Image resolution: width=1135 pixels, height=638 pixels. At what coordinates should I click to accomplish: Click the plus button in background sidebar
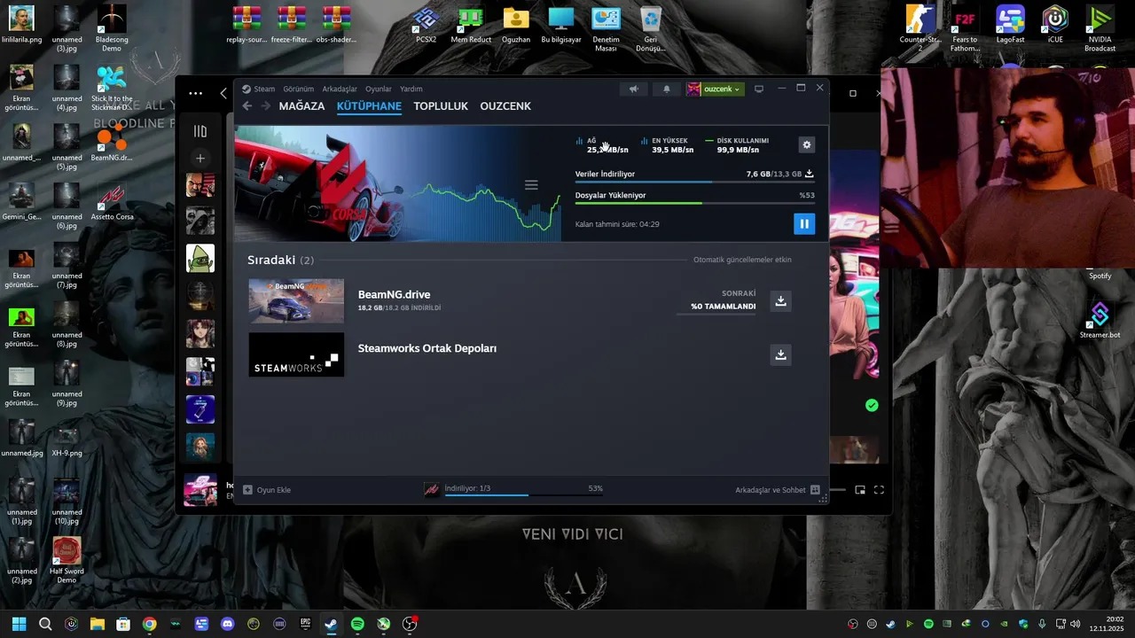click(200, 158)
